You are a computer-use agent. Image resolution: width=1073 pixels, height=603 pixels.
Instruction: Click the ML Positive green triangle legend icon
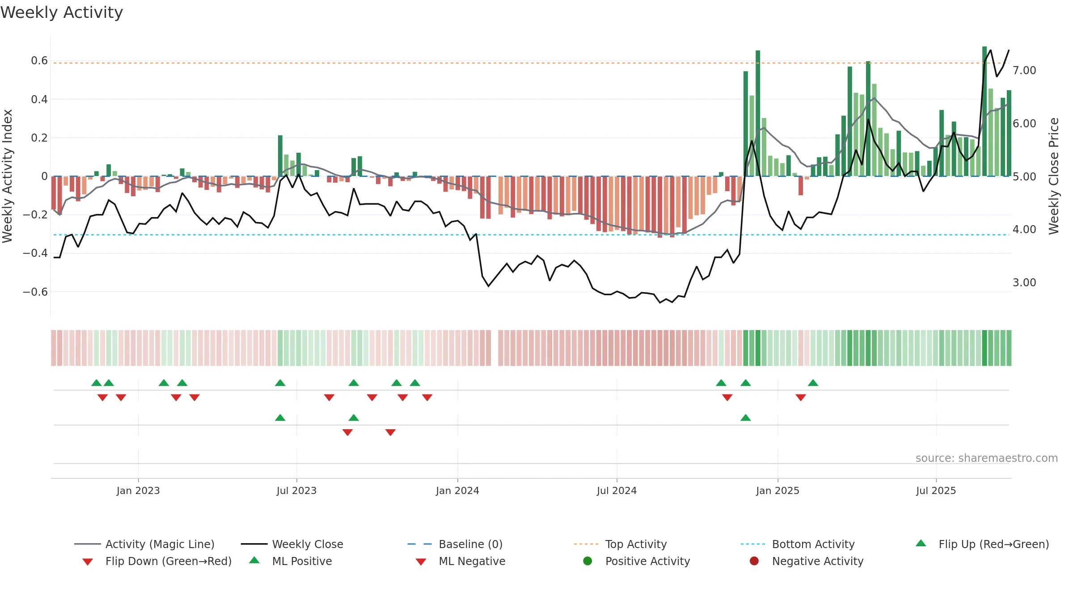(254, 560)
